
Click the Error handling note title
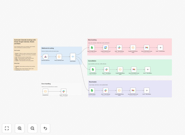click(46, 84)
